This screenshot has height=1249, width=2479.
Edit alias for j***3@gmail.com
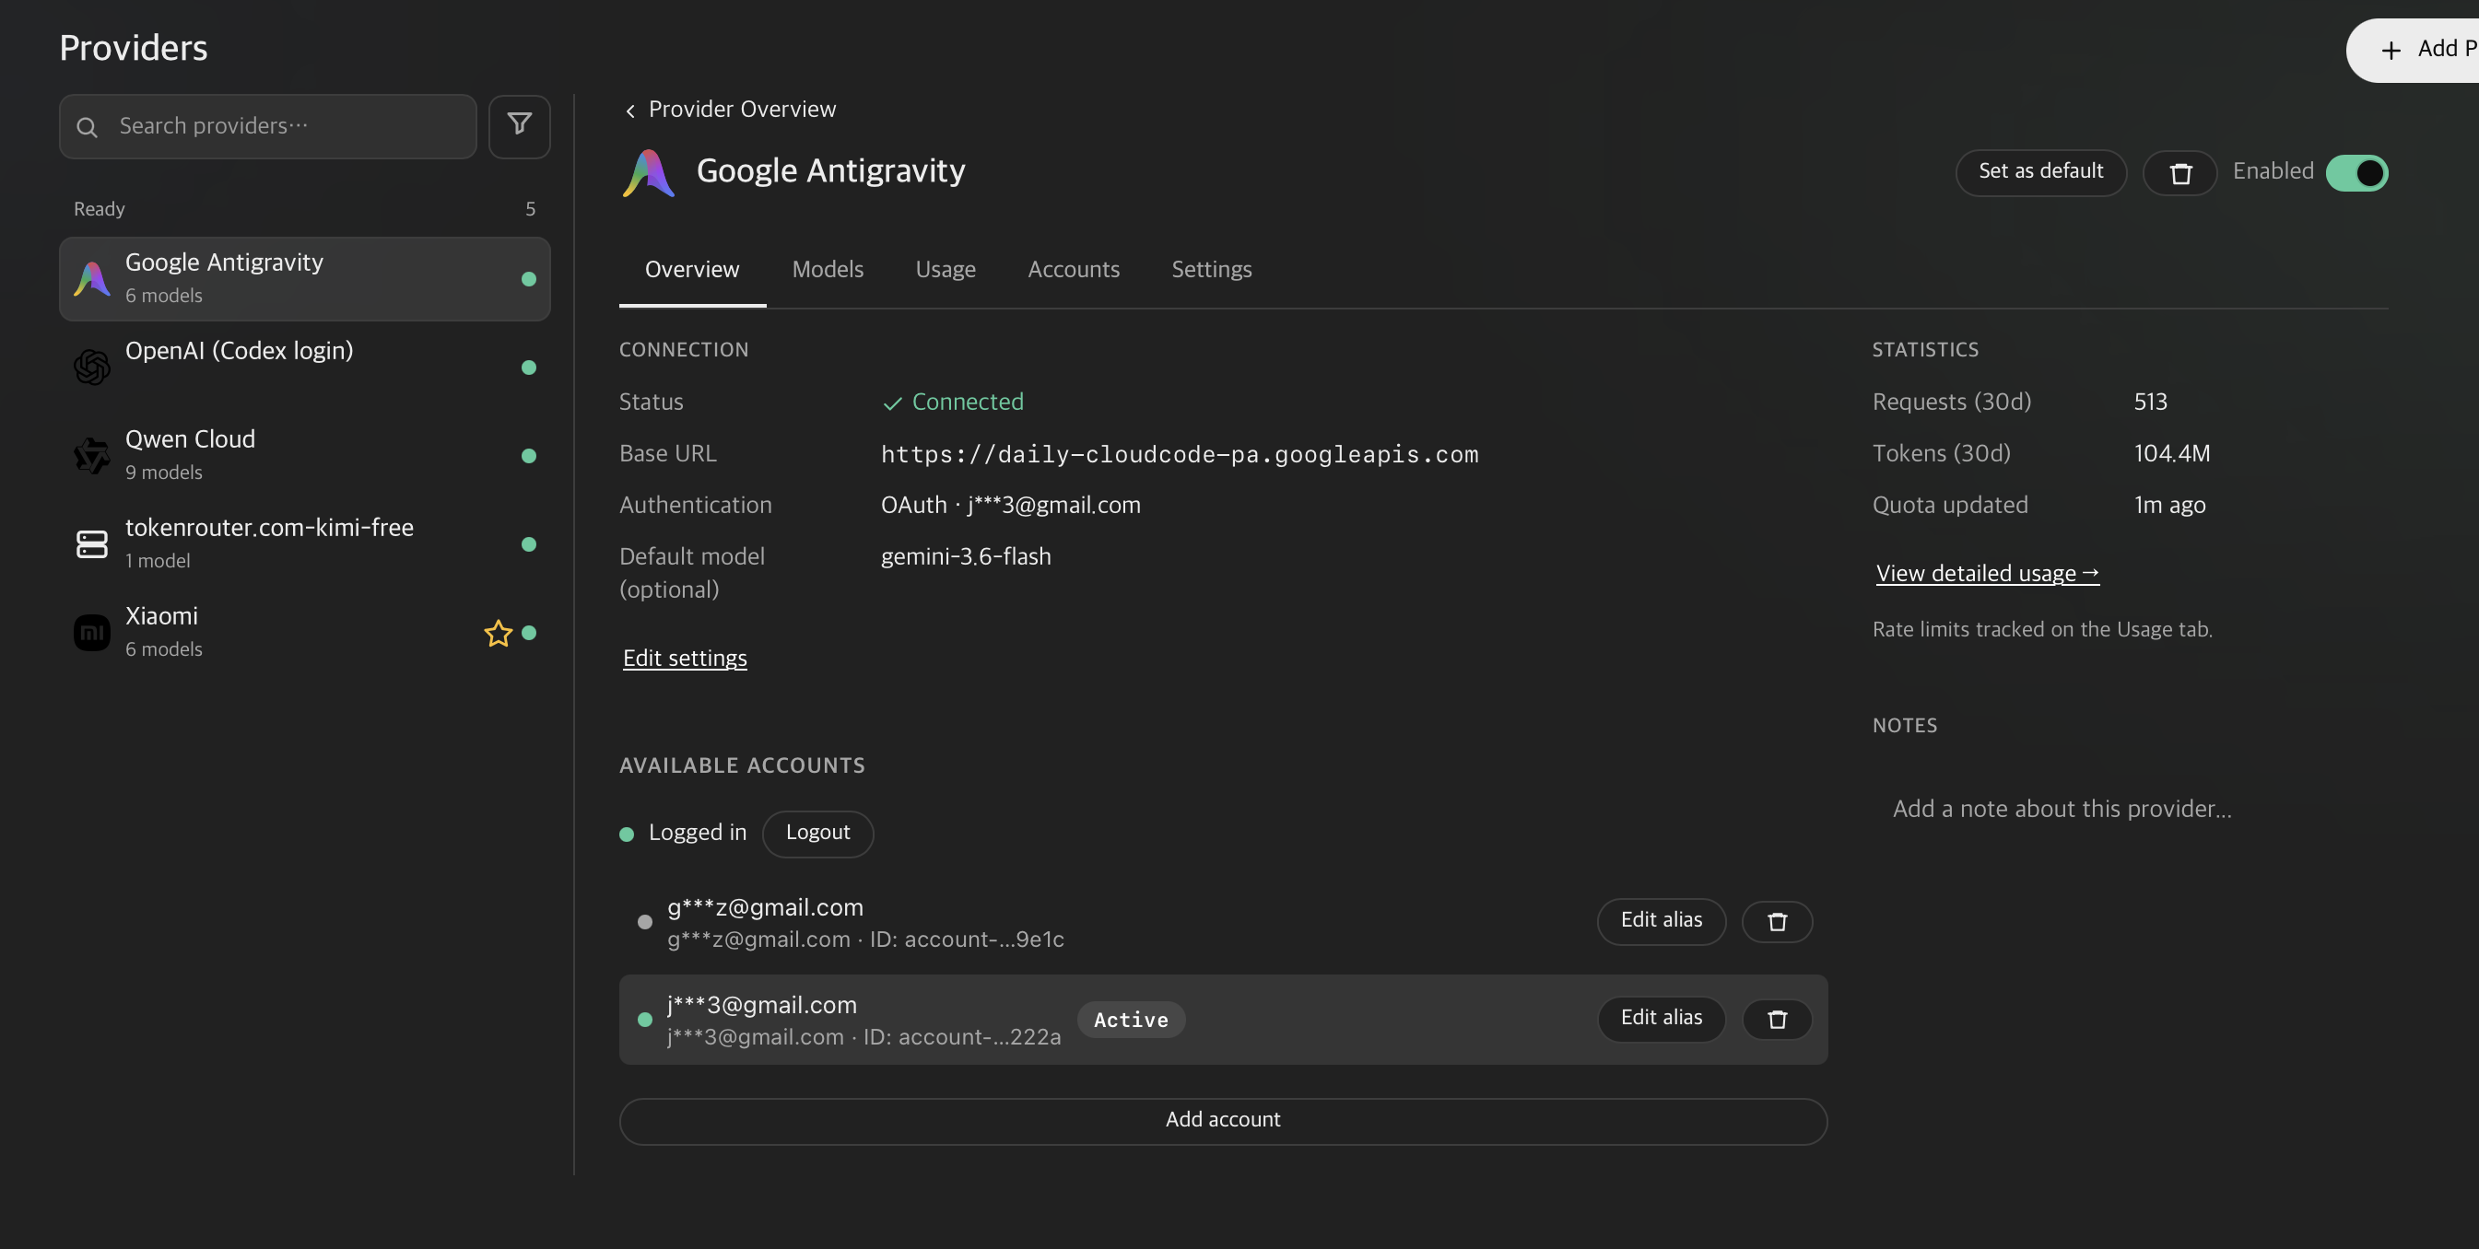pos(1661,1020)
